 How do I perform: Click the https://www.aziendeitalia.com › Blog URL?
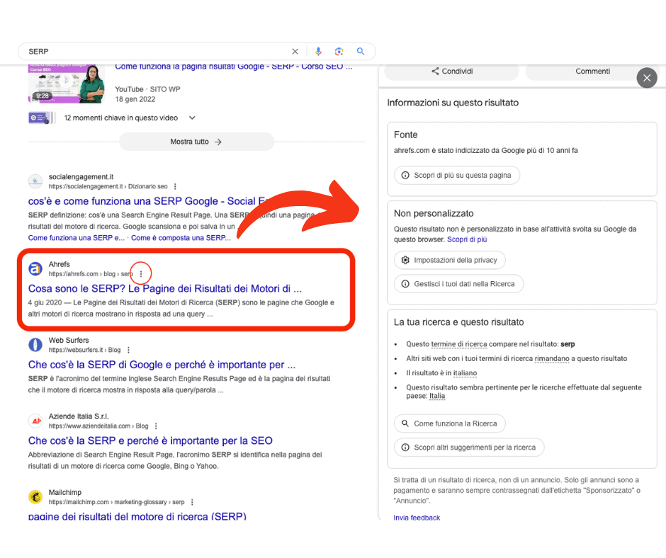(98, 426)
